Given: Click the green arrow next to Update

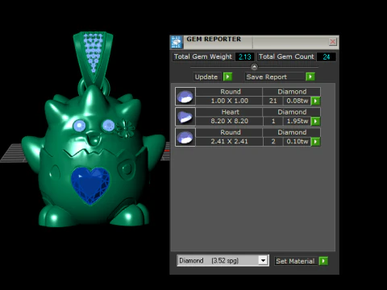Looking at the screenshot, I should [227, 77].
